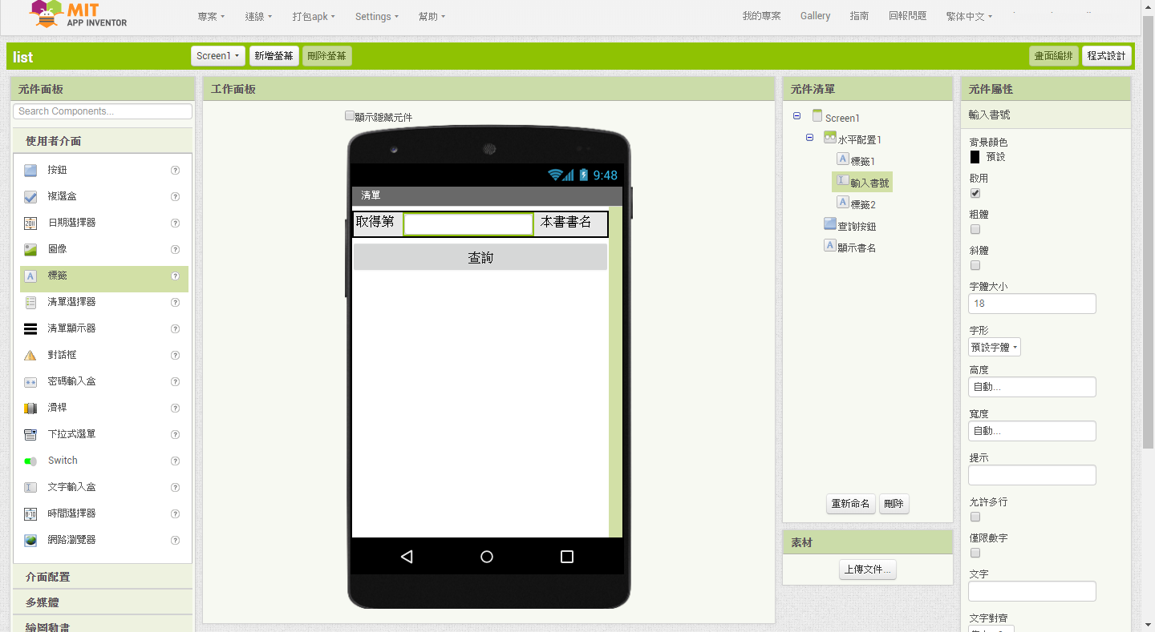Choose the 清單顯示器 list view icon
The image size is (1155, 632).
coord(30,328)
